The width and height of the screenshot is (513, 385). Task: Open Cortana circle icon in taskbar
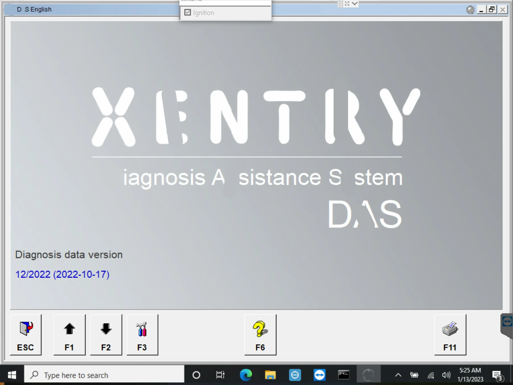(196, 375)
